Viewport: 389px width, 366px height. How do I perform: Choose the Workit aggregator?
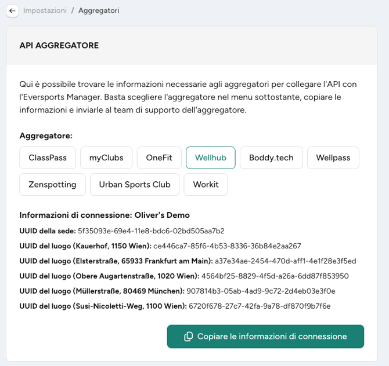coord(206,185)
